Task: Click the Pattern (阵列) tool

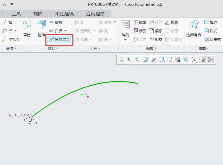Action: (125, 28)
